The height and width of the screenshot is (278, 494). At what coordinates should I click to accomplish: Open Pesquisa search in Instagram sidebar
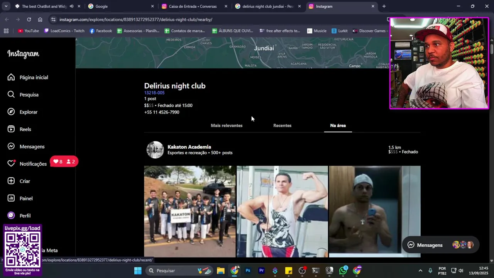pos(24,95)
